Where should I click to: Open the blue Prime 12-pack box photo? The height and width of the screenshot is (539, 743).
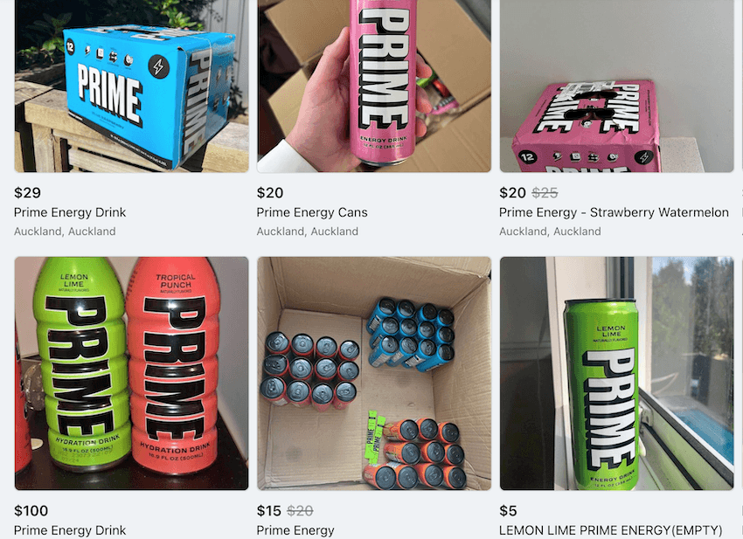pos(132,86)
